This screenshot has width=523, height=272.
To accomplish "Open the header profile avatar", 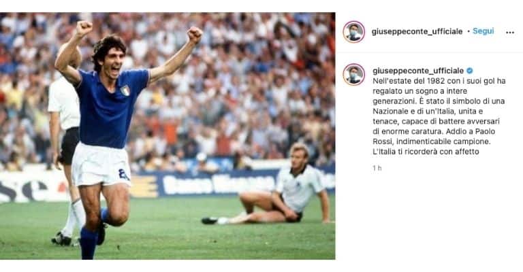I will coord(353,32).
